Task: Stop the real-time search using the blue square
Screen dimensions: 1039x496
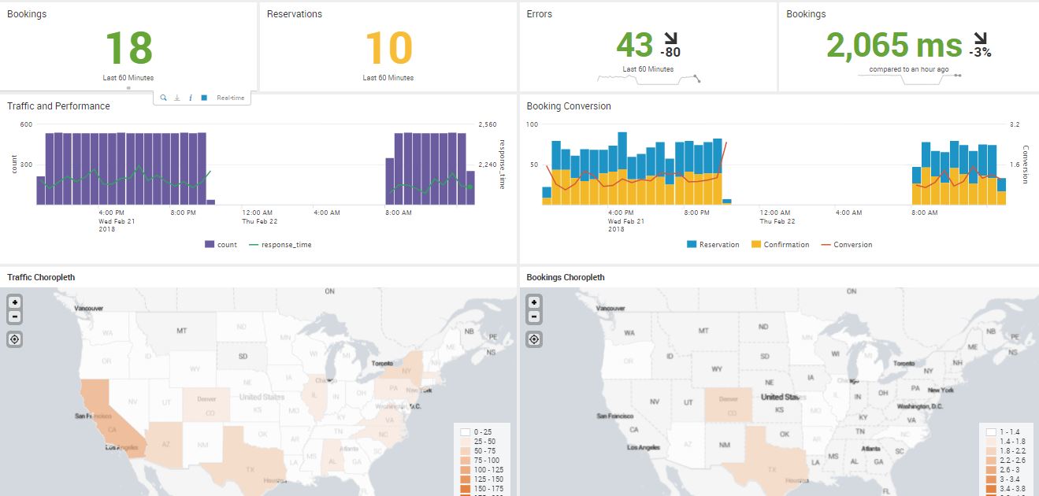Action: (x=204, y=98)
